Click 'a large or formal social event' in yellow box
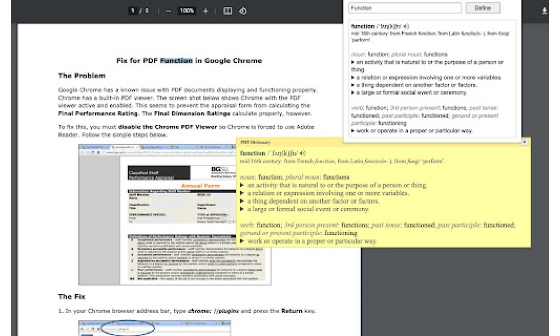 click(x=309, y=209)
